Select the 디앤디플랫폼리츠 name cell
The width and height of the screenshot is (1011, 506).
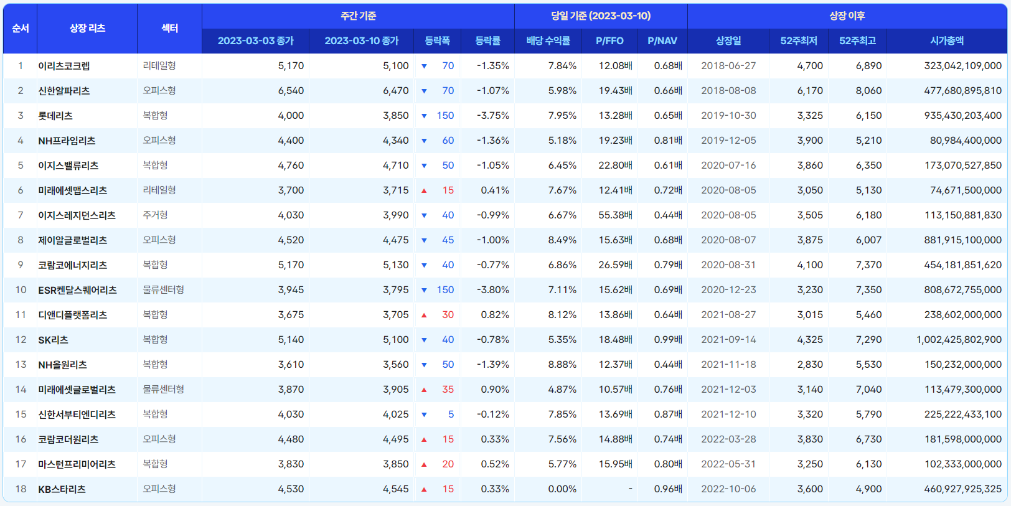87,315
